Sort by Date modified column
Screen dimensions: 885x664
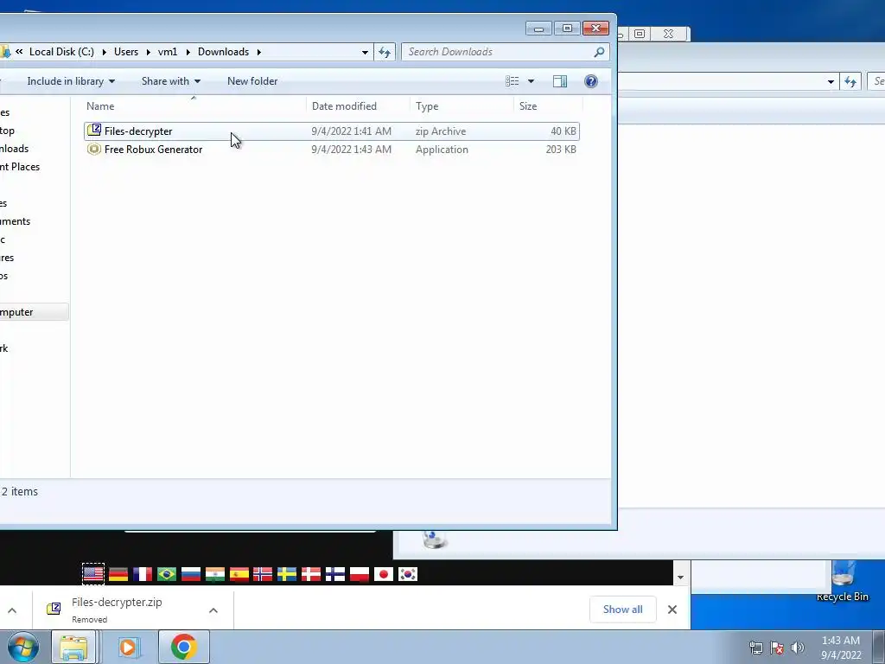point(359,106)
